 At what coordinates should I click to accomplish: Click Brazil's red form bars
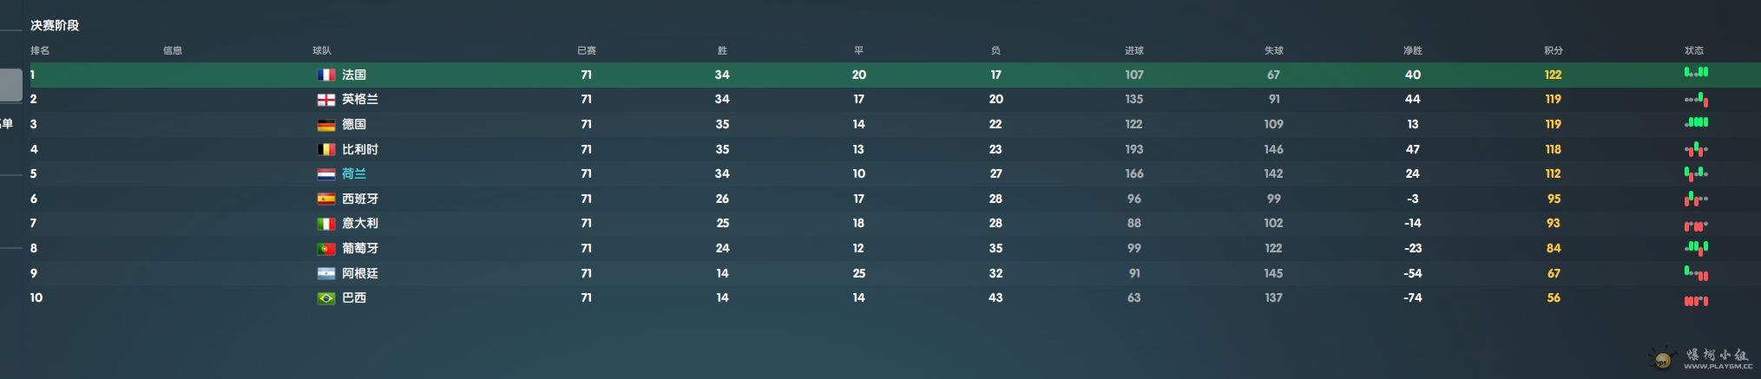pyautogui.click(x=1696, y=301)
